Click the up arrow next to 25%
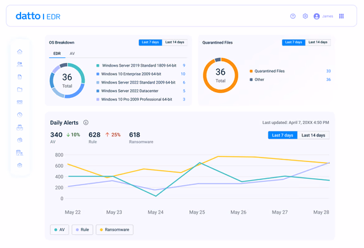Screen dimensions: 364x248 pos(107,135)
